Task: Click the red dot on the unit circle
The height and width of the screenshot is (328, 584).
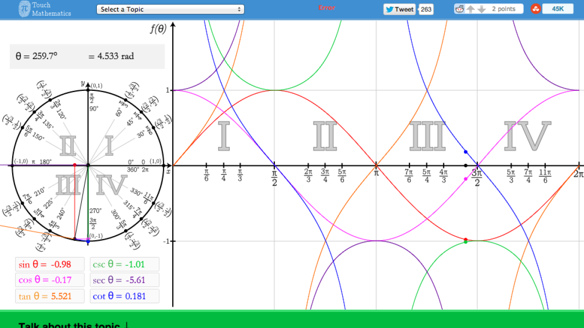Action: 74,165
